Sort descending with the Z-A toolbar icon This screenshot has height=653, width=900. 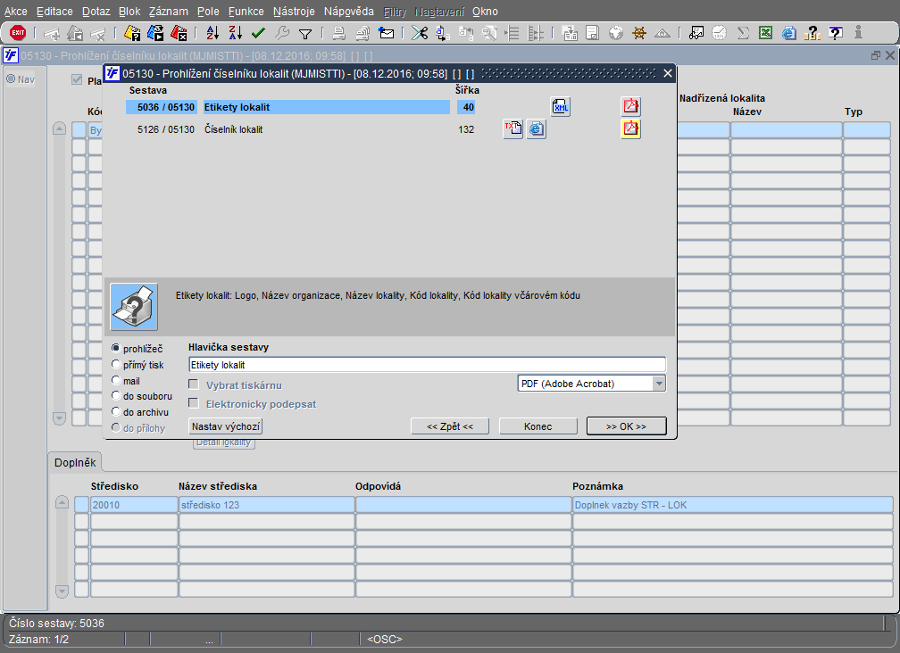coord(236,33)
